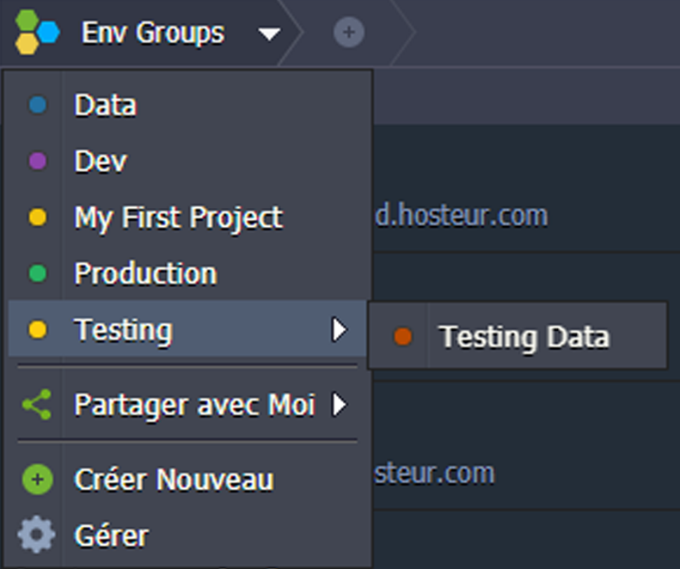Click the gear icon next to Gérer

(x=36, y=535)
